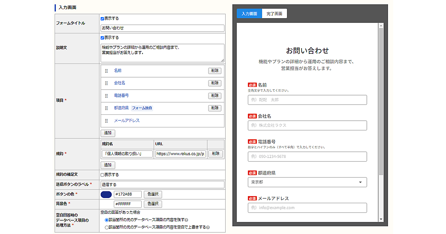The height and width of the screenshot is (234, 446).
Task: Click the 送信ボタンのラベル text field
Action: point(162,185)
